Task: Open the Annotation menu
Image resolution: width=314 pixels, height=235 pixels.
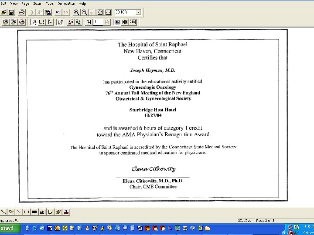Action: point(66,3)
